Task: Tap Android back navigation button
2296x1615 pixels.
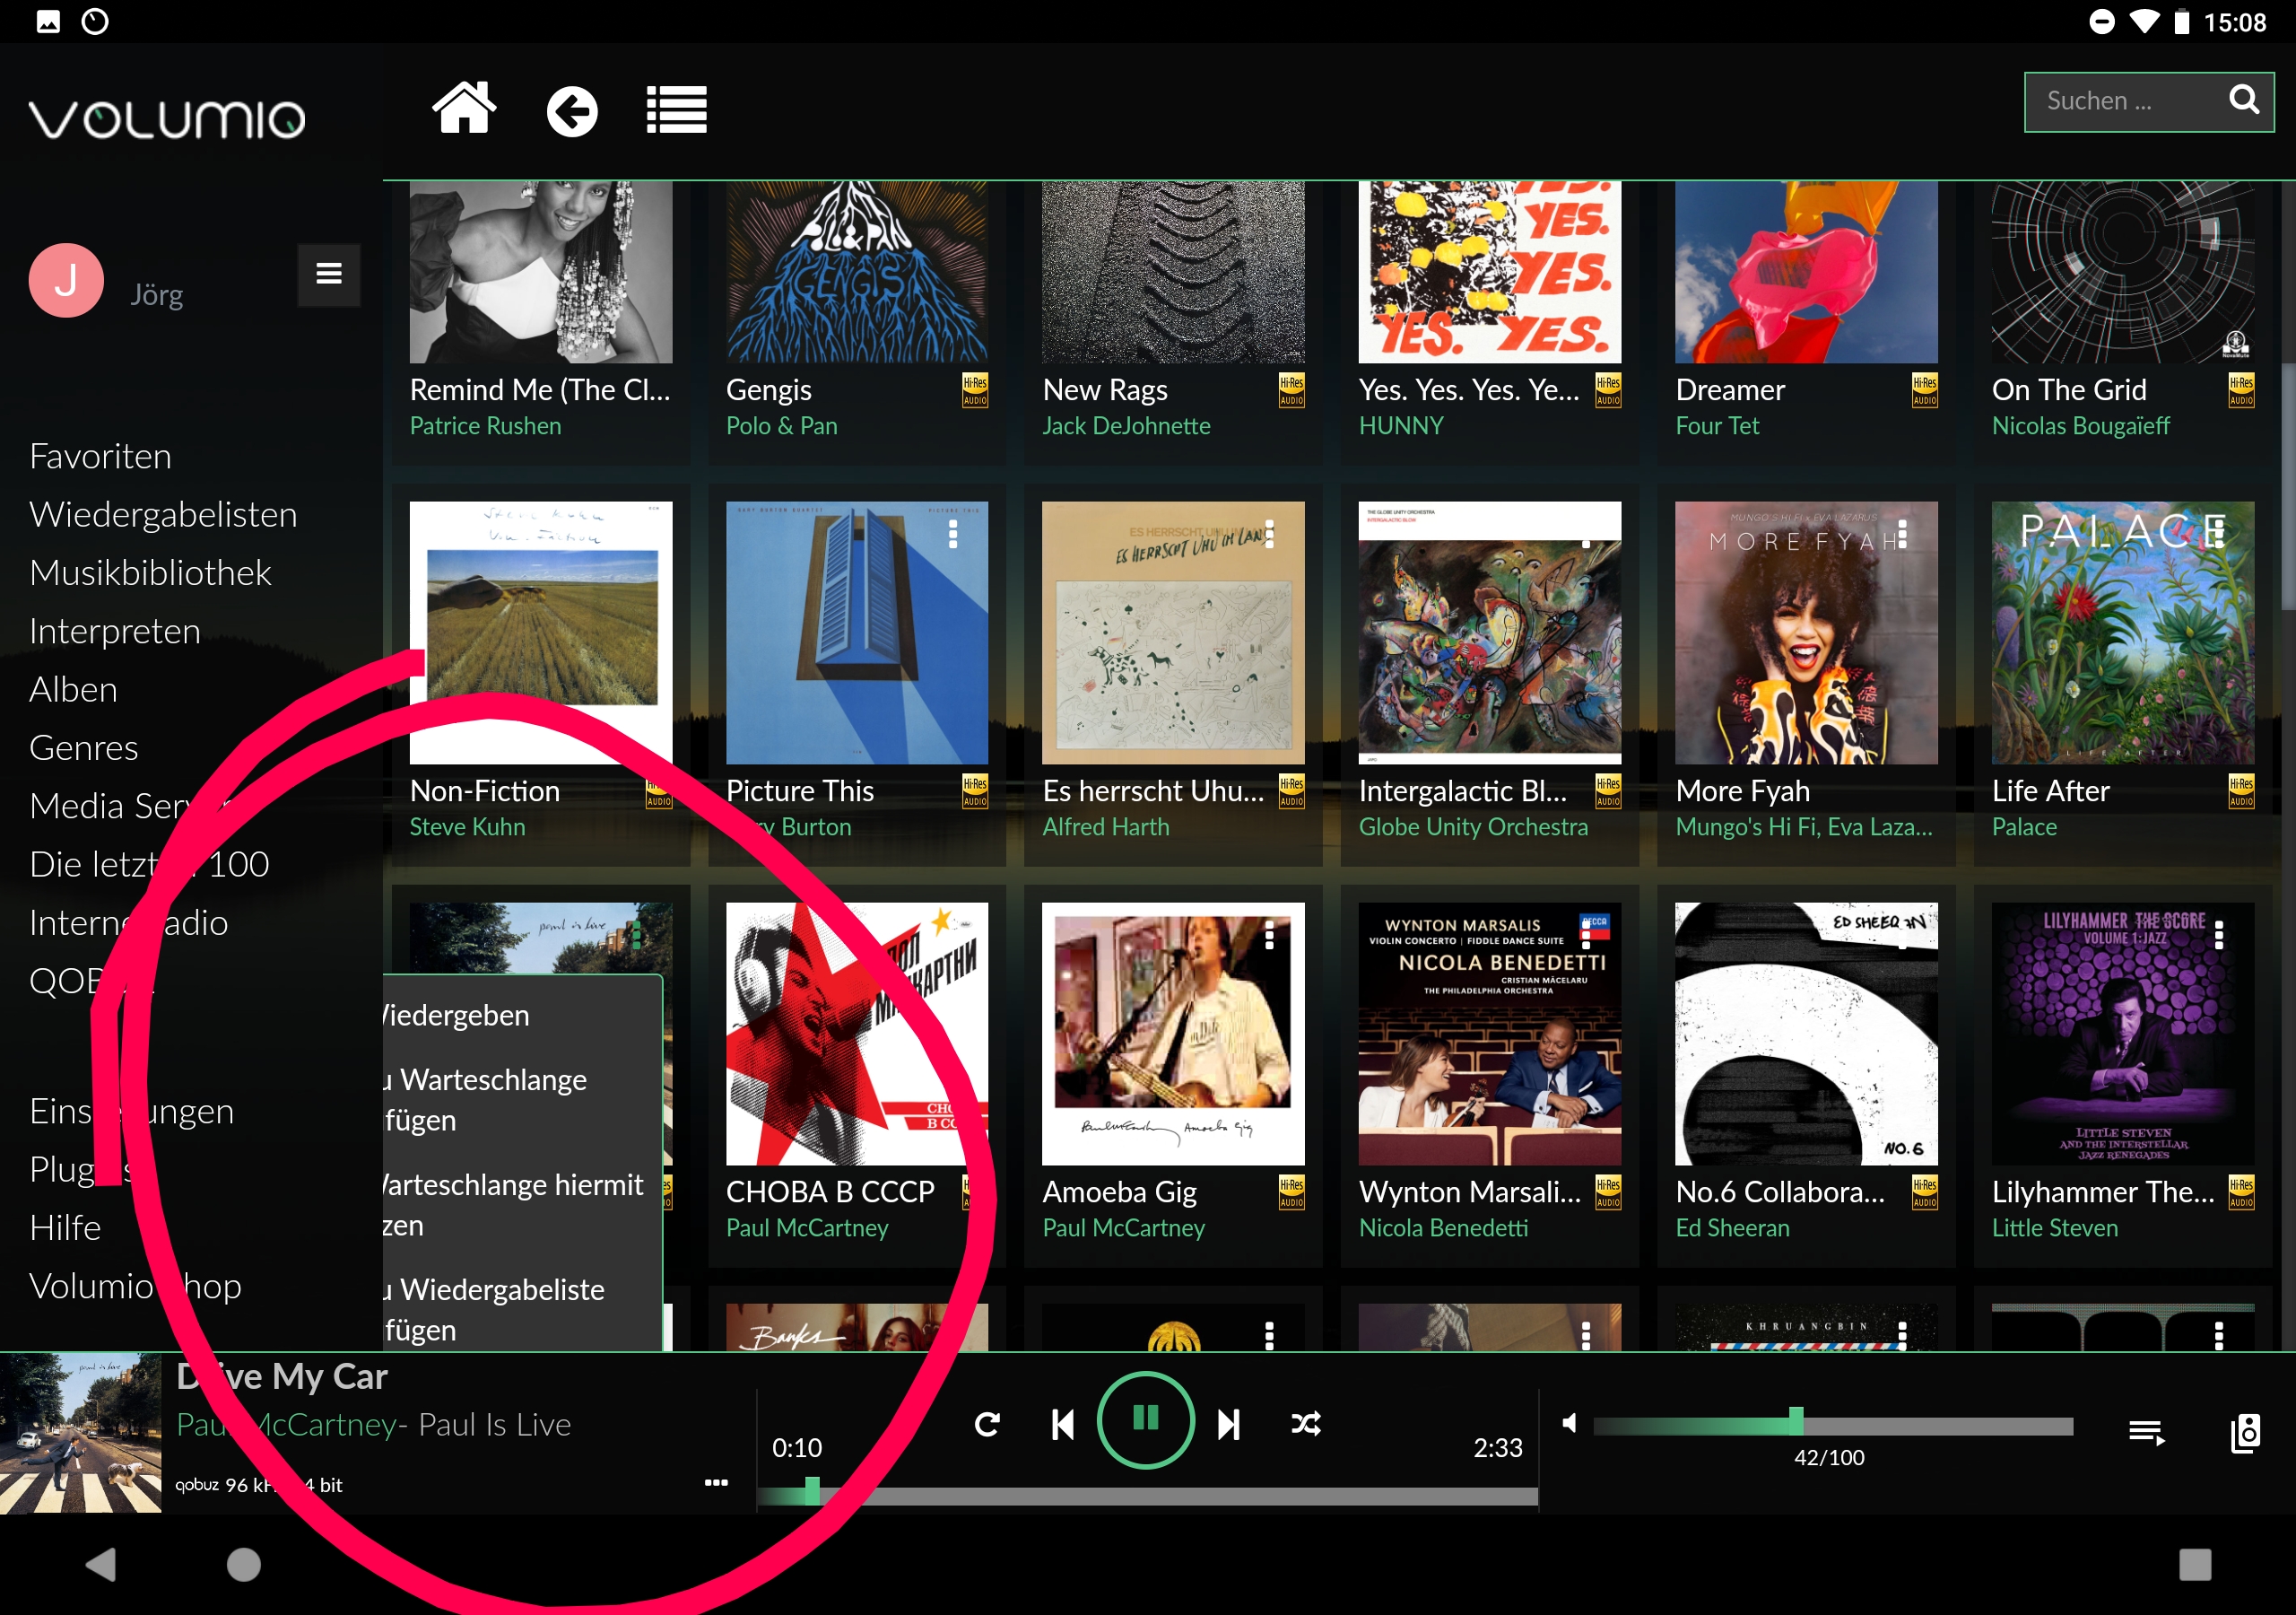Action: tap(100, 1564)
